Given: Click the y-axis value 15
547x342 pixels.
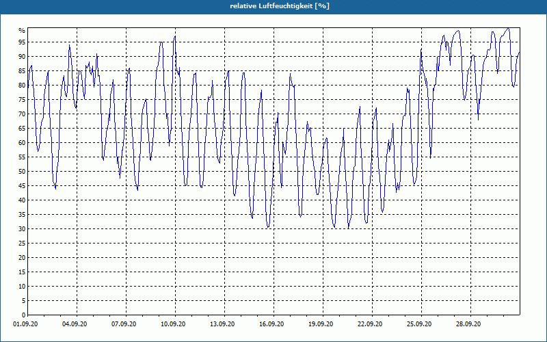Looking at the screenshot, I should tap(22, 272).
